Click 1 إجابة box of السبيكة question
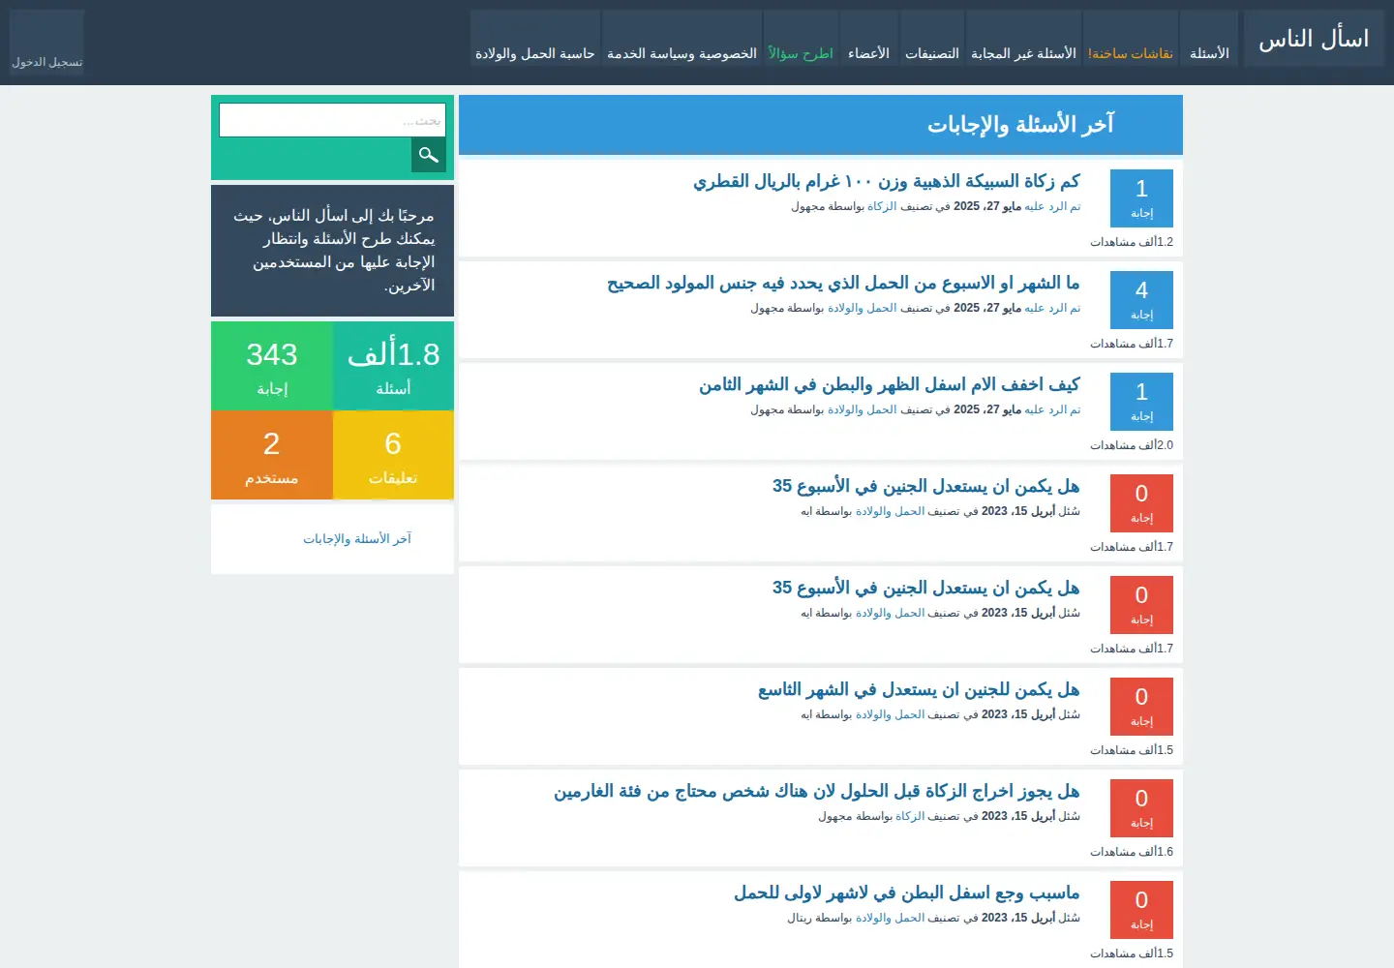This screenshot has width=1394, height=968. [1141, 198]
